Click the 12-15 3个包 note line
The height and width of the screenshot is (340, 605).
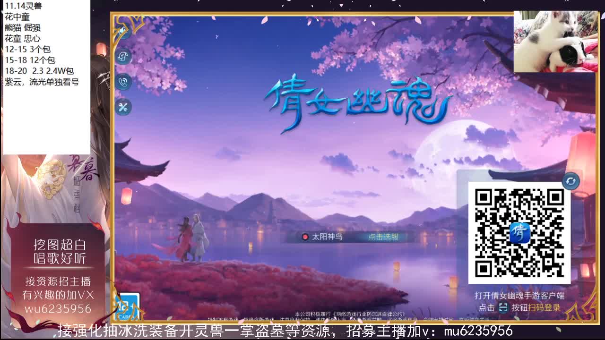pos(27,49)
